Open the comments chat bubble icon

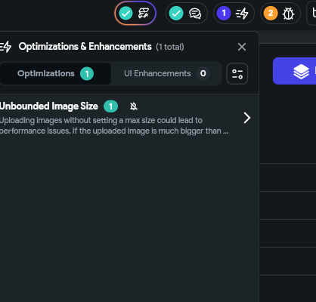point(195,14)
